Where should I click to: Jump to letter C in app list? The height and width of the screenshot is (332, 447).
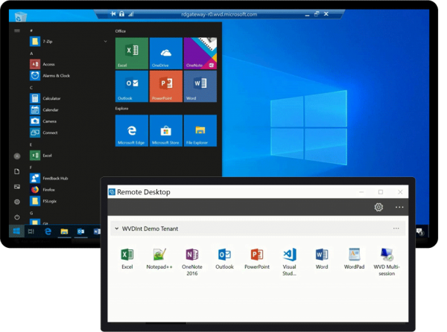coord(31,87)
